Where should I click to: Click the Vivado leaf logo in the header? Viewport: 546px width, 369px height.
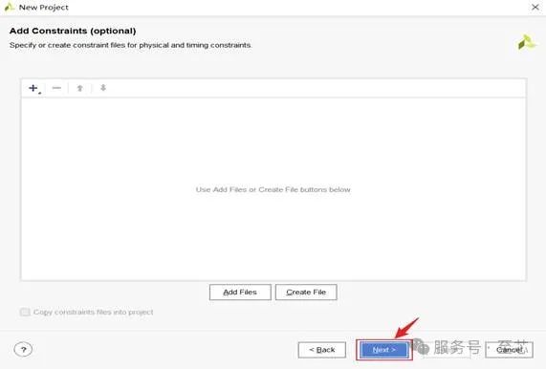coord(526,42)
